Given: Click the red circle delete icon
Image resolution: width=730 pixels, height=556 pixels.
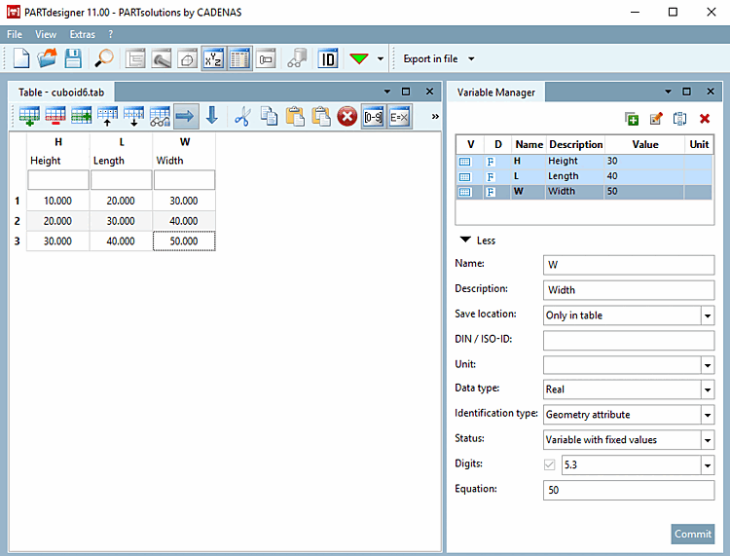Looking at the screenshot, I should coord(347,117).
